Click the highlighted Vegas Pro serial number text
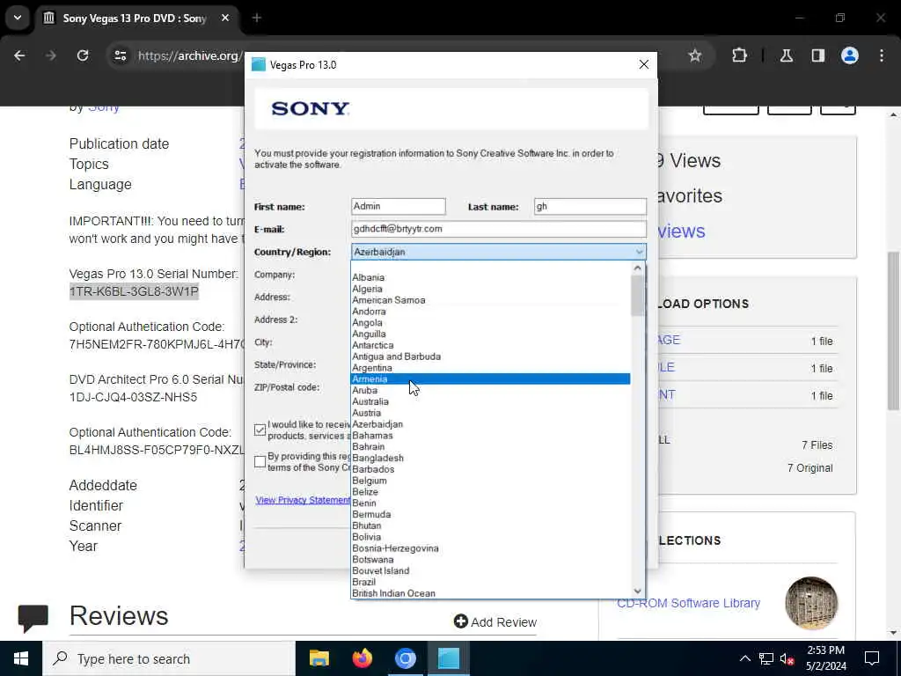Viewport: 901px width, 676px height. (134, 291)
